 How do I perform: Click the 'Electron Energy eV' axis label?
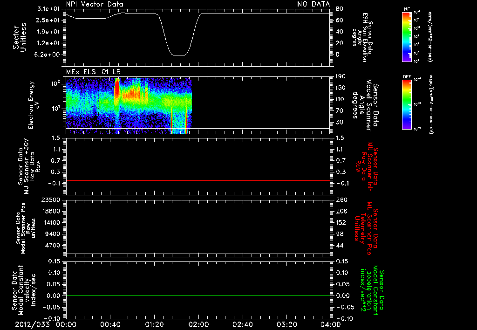[34, 105]
